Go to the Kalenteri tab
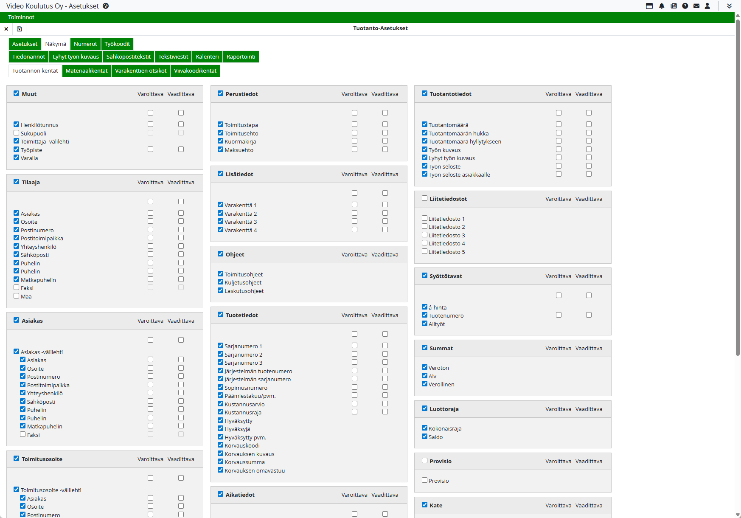Image resolution: width=741 pixels, height=518 pixels. pos(207,57)
